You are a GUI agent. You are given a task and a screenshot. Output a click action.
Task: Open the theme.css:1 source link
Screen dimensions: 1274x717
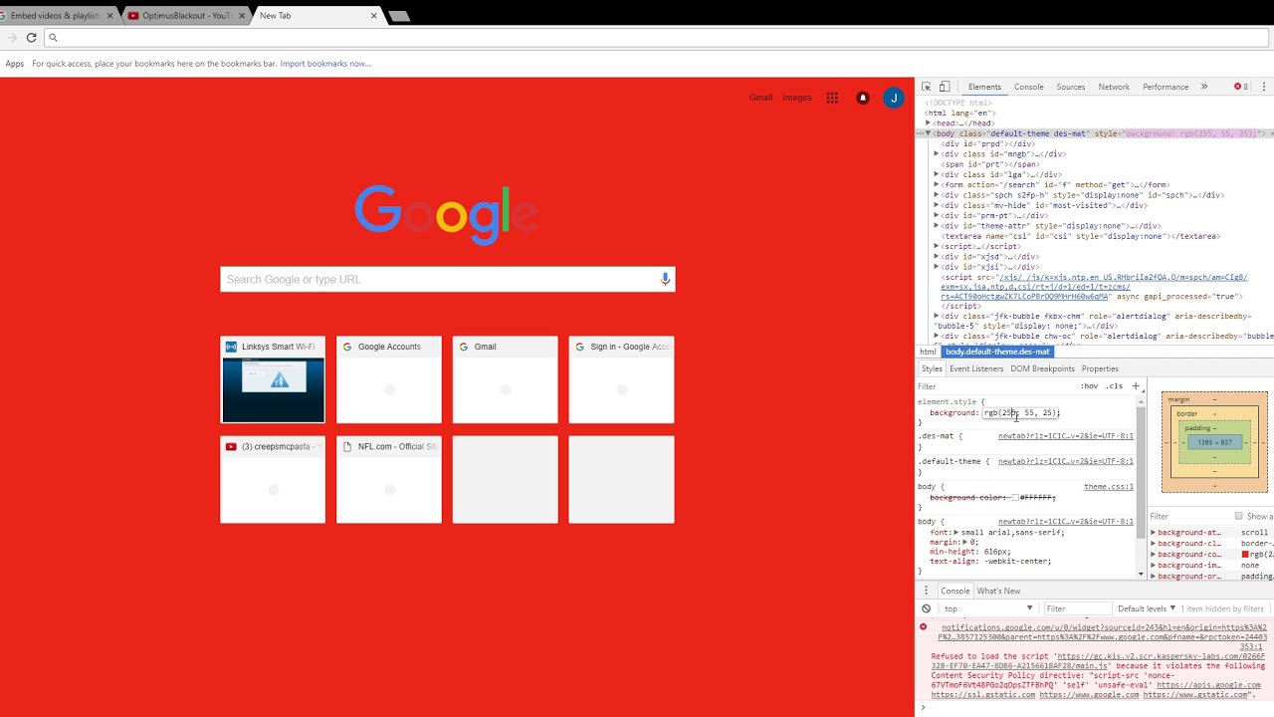[x=1109, y=487]
